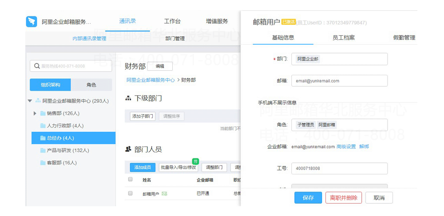
Task: Click the green mail icon beside 邮箱用户
Action: pyautogui.click(x=164, y=194)
